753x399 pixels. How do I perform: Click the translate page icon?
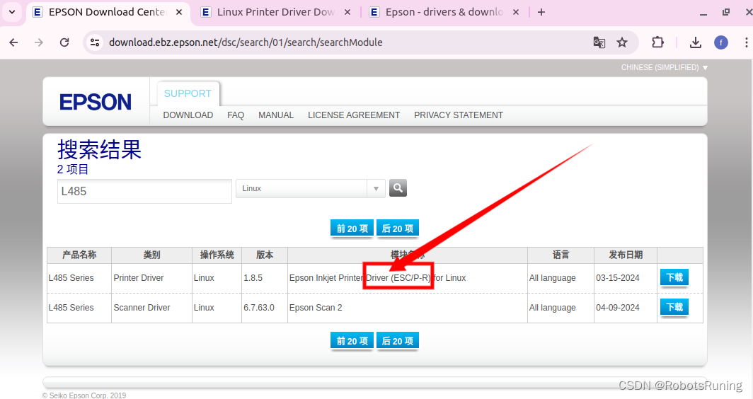[x=599, y=42]
